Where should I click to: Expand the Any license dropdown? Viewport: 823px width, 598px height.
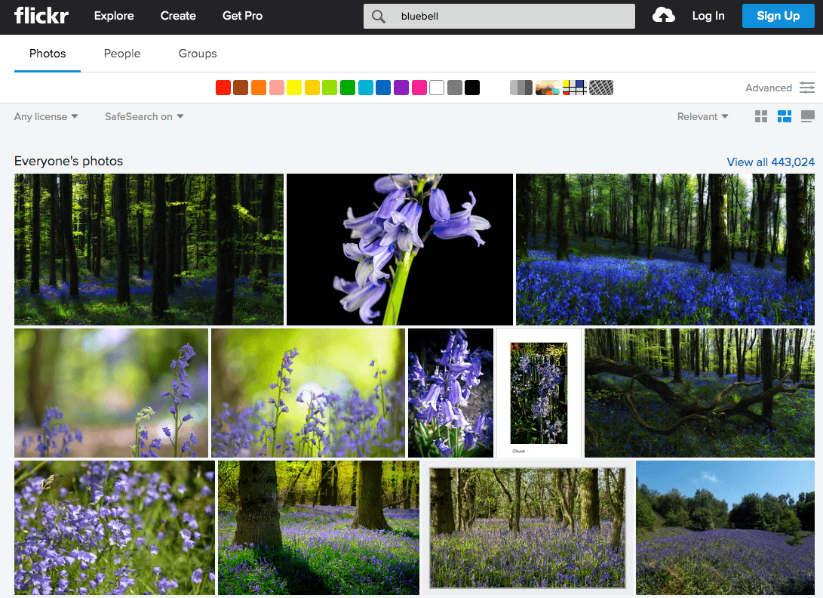click(x=46, y=116)
